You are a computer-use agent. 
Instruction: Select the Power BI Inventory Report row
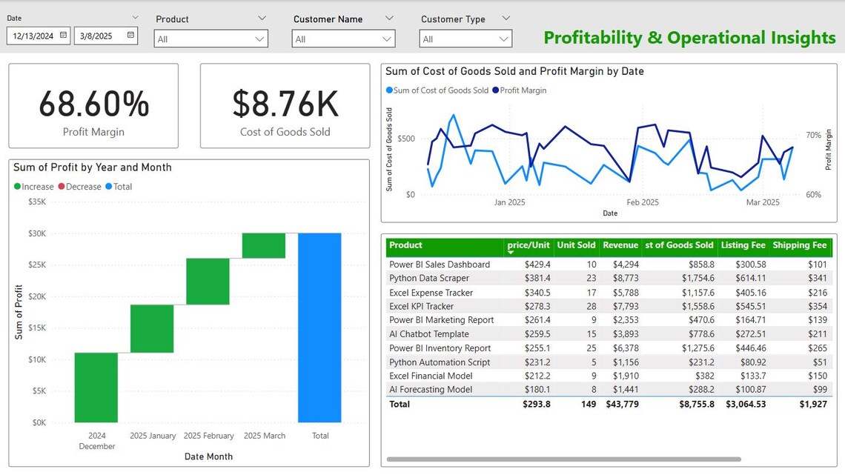[609, 348]
